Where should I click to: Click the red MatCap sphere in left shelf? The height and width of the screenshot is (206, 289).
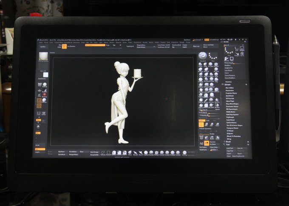44,94
